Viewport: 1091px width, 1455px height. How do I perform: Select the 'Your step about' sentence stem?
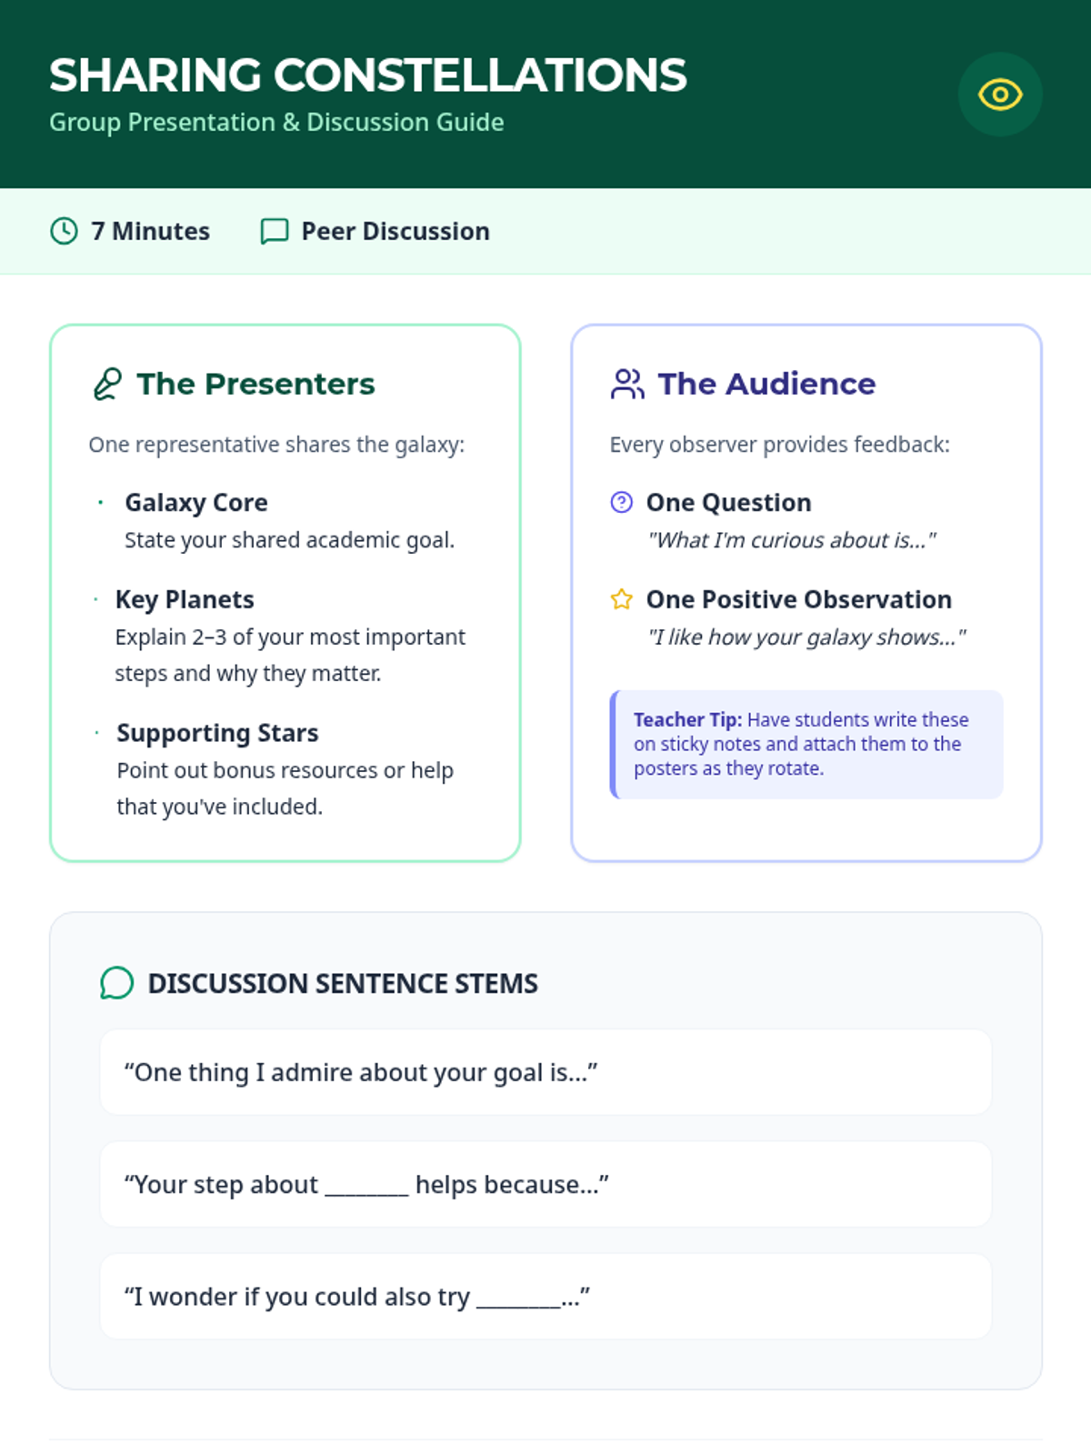coord(545,1184)
